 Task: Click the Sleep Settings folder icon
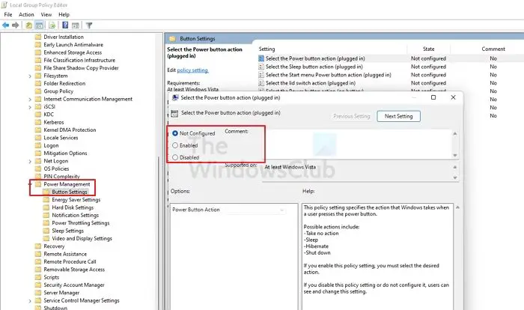pyautogui.click(x=46, y=231)
